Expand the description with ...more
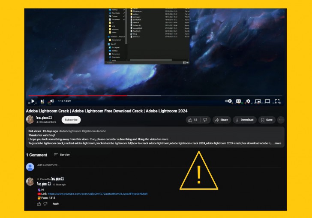The height and width of the screenshot is (218, 312). [x=277, y=143]
